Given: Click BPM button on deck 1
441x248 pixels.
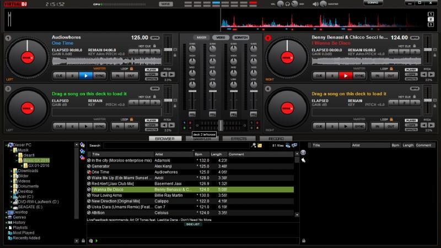Looking at the screenshot, I should [x=155, y=37].
